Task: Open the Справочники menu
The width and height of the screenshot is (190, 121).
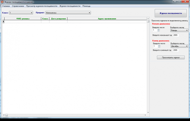Action: 18,6
